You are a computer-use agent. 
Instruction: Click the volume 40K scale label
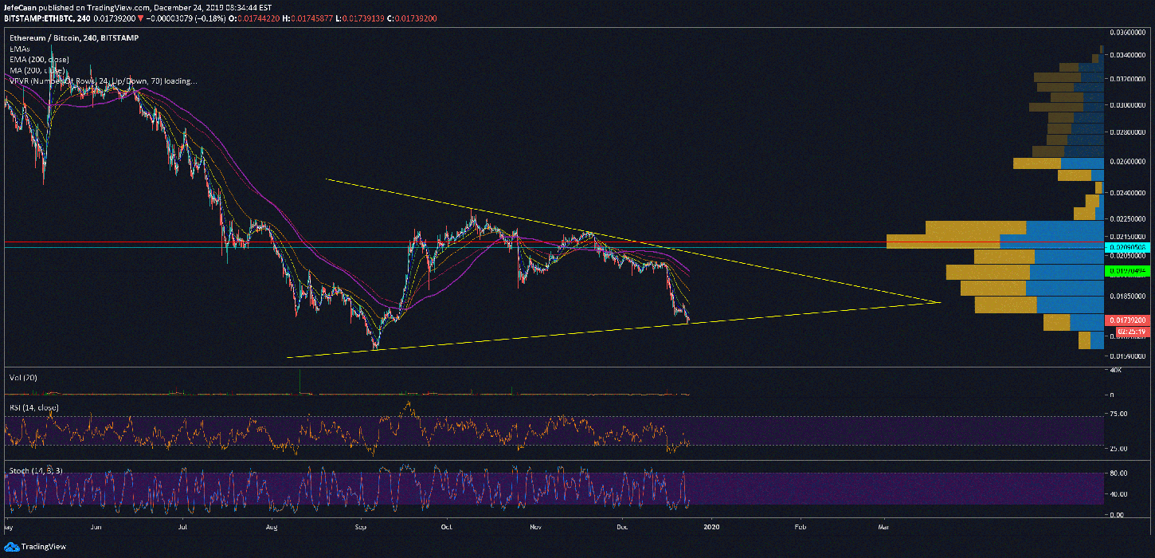point(1115,371)
